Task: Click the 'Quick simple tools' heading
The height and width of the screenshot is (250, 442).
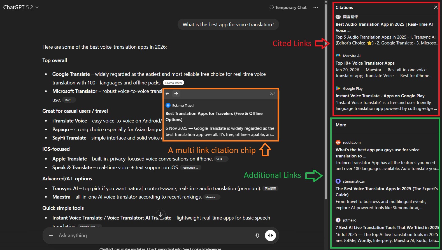Action: click(x=63, y=208)
